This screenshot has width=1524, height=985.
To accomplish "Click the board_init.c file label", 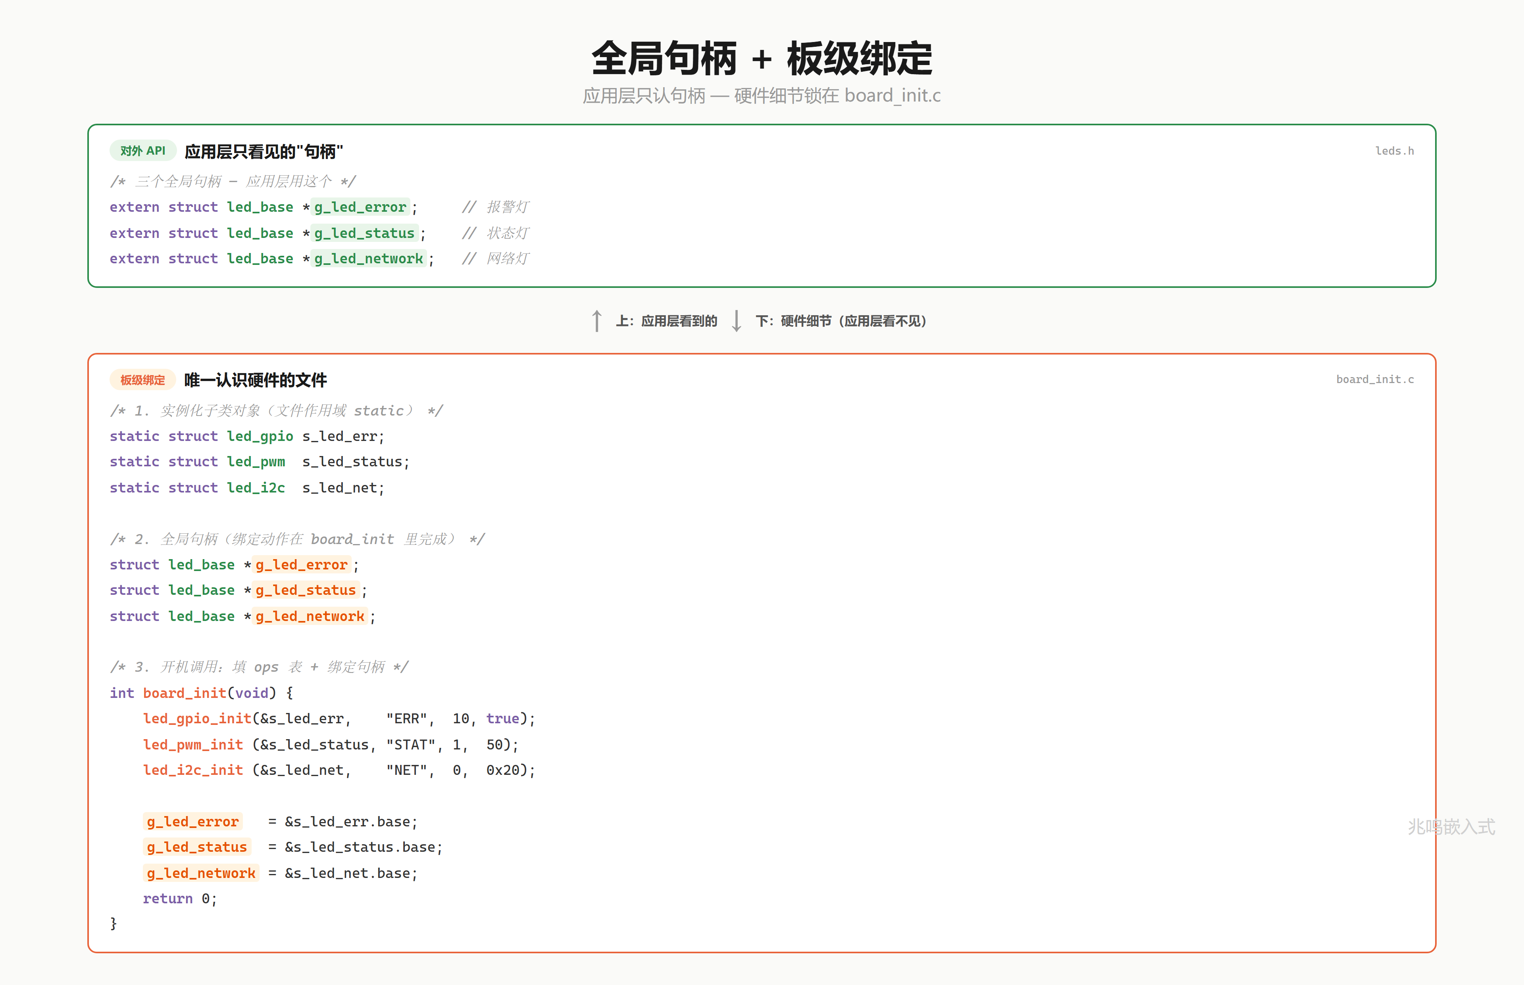I will click(1375, 379).
